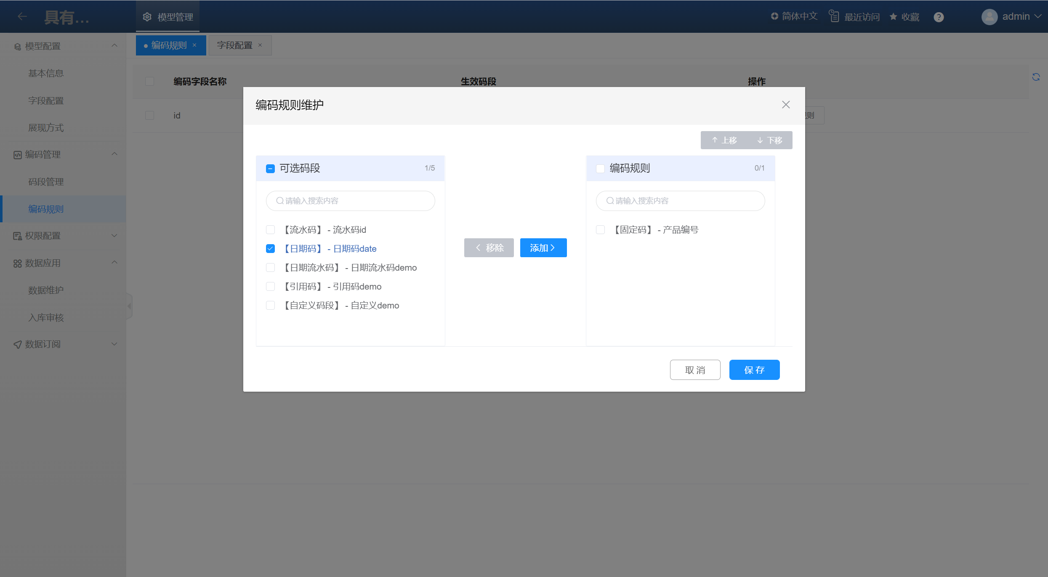Toggle the 可选码段 select-all checkbox

point(271,169)
